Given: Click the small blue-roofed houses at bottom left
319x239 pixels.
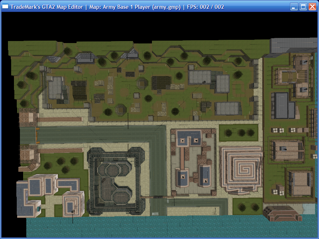Looking at the screenshot, I should 40,187.
